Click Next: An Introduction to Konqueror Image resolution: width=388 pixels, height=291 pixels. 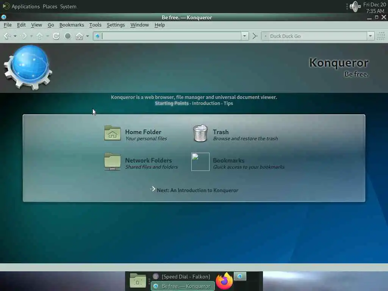click(x=197, y=190)
